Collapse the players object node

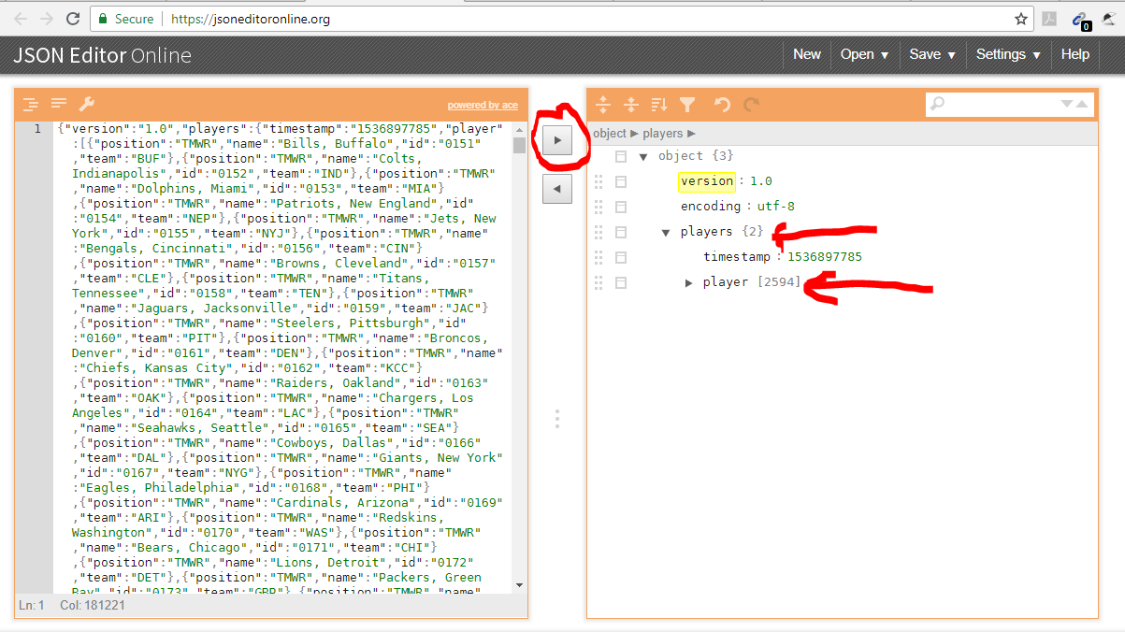point(665,231)
